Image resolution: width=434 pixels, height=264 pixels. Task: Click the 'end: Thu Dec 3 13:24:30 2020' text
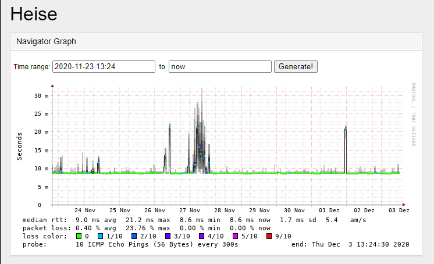click(x=350, y=244)
